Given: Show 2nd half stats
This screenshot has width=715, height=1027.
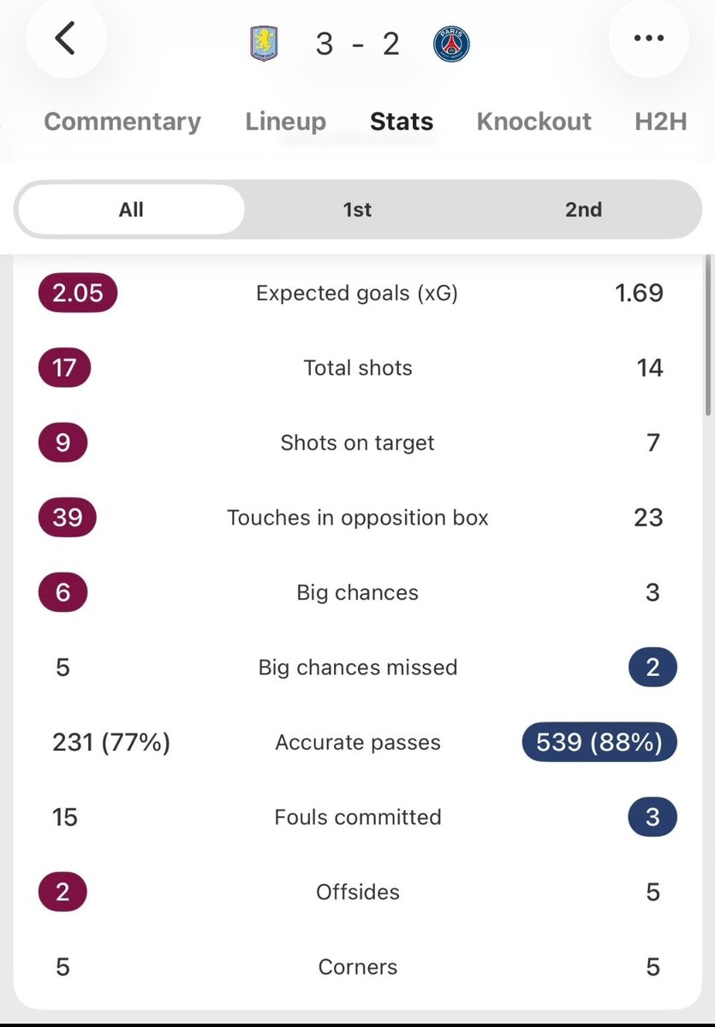Looking at the screenshot, I should click(x=584, y=210).
